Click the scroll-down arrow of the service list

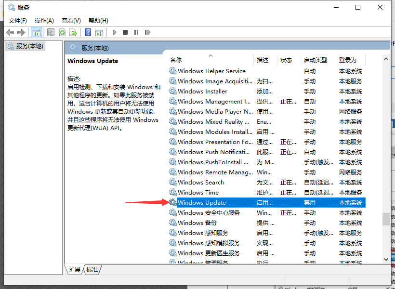click(x=386, y=260)
